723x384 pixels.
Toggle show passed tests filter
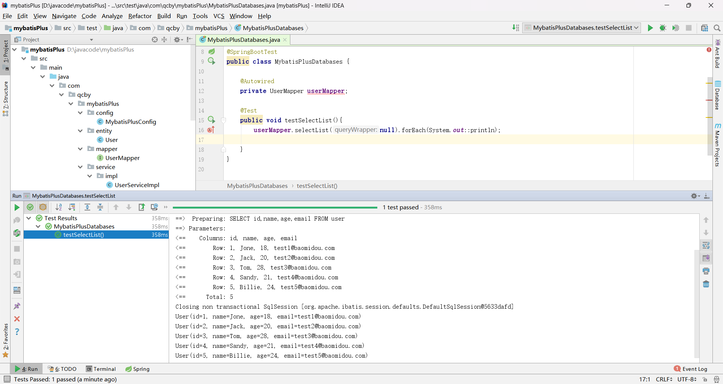[x=30, y=207]
